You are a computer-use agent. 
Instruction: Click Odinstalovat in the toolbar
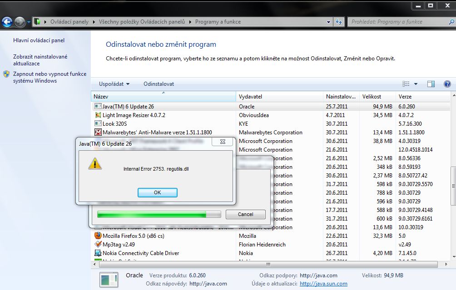click(159, 84)
